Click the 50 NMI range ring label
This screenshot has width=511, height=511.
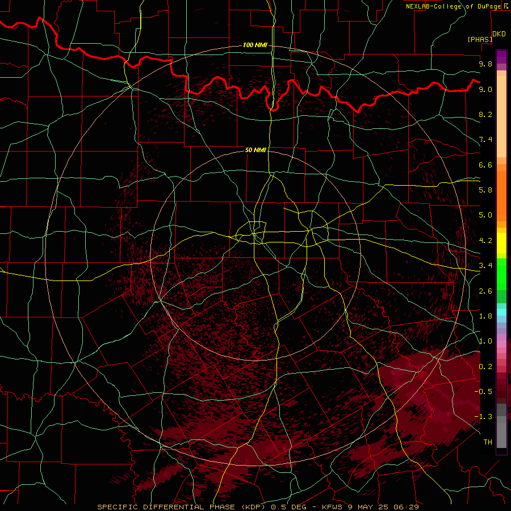256,150
